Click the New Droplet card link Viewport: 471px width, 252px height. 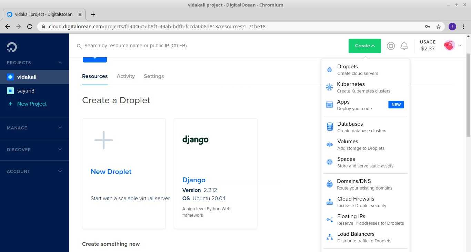pos(111,172)
